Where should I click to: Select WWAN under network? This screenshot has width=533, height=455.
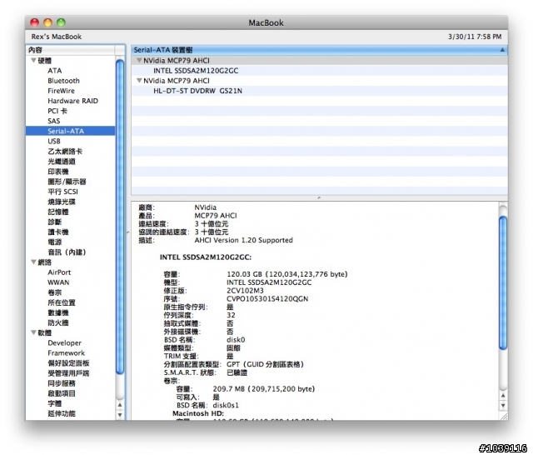tap(58, 282)
